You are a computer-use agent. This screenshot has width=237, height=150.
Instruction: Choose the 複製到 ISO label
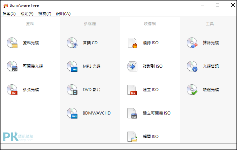tap(153, 66)
